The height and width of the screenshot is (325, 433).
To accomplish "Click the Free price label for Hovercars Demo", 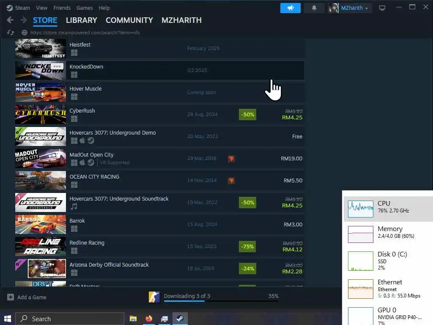I will point(297,137).
